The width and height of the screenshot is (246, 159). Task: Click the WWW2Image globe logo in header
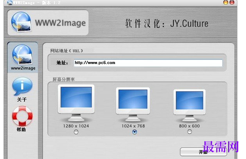click(21, 22)
